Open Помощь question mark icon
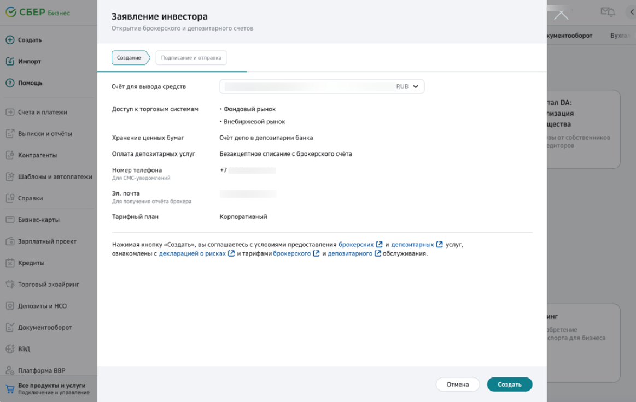The height and width of the screenshot is (402, 636). (10, 83)
